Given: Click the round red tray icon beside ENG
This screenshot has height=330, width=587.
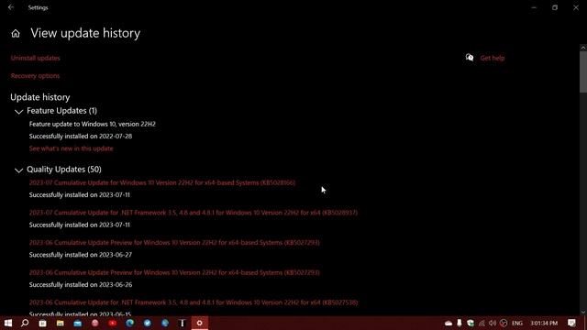Looking at the screenshot, I should 504,323.
